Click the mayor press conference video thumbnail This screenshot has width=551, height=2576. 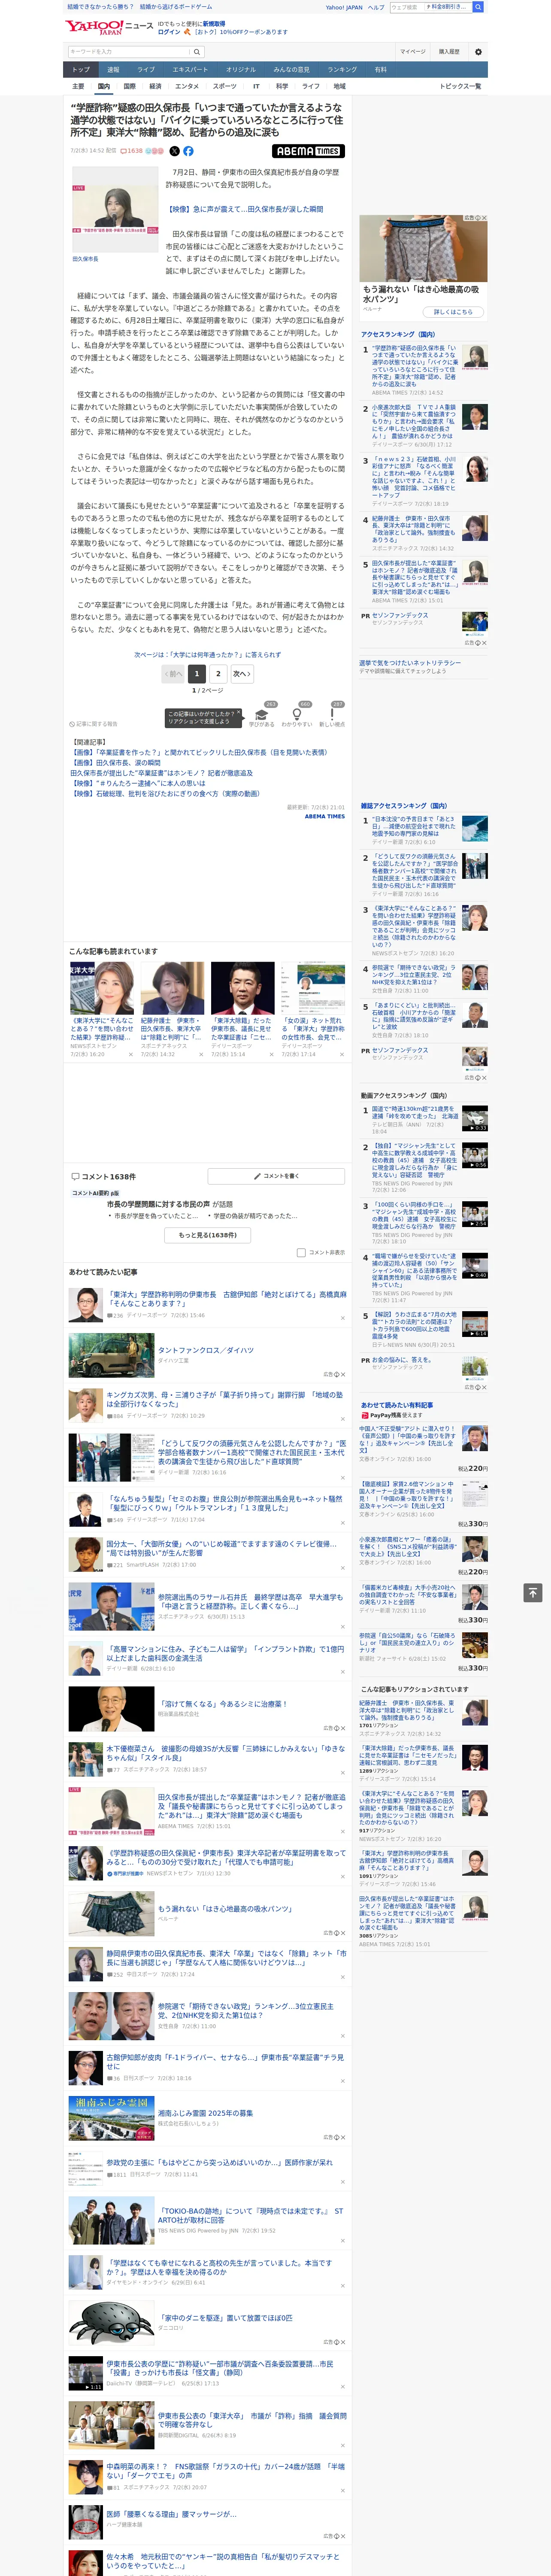[115, 209]
